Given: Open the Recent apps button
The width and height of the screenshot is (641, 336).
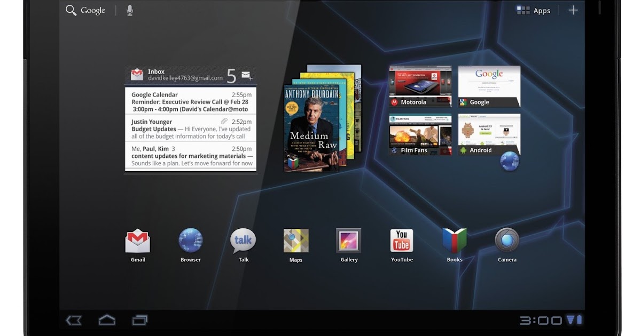Looking at the screenshot, I should [140, 320].
